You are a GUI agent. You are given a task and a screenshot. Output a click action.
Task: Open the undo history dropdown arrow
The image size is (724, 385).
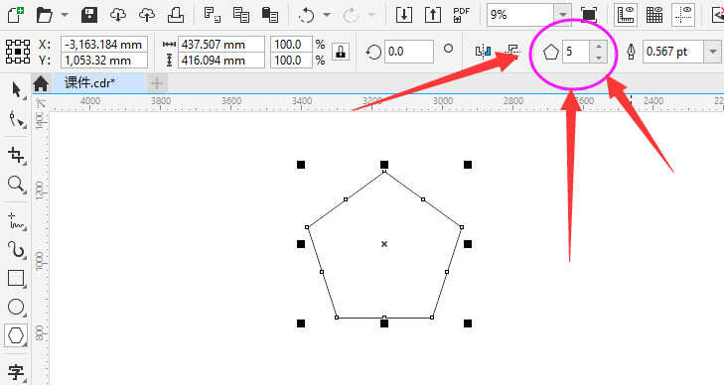click(x=327, y=15)
